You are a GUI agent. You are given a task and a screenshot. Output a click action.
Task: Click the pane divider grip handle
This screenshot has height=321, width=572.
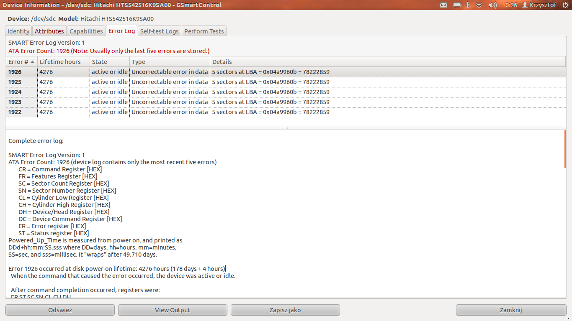click(286, 128)
